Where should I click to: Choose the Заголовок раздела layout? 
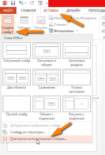coord(77,54)
